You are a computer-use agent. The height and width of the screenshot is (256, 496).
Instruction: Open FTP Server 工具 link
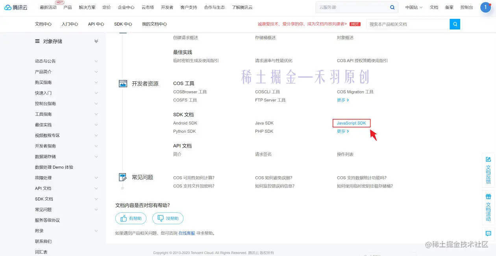click(x=270, y=100)
